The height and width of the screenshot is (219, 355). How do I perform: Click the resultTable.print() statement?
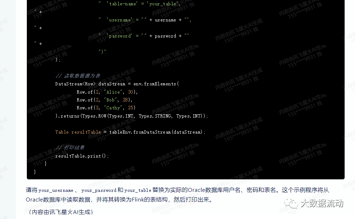point(82,156)
